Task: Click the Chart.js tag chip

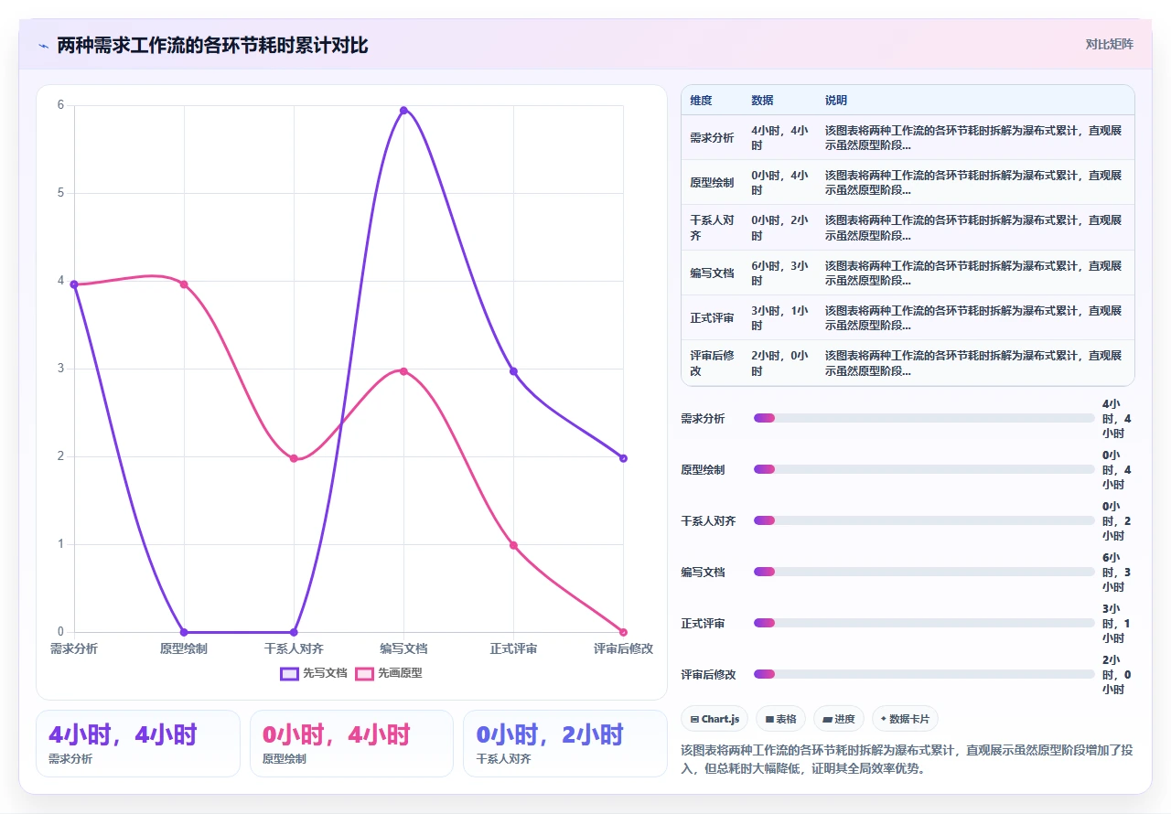Action: coord(714,719)
